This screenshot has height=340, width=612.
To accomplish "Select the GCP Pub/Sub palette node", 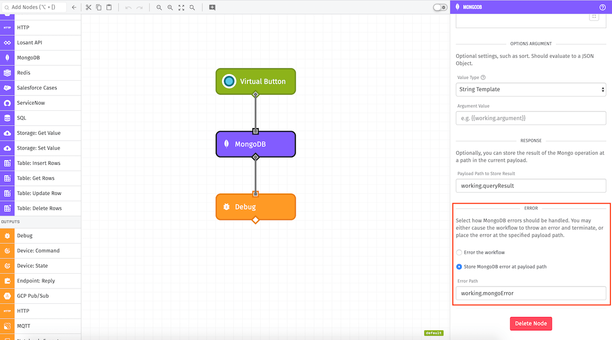I will pyautogui.click(x=41, y=296).
